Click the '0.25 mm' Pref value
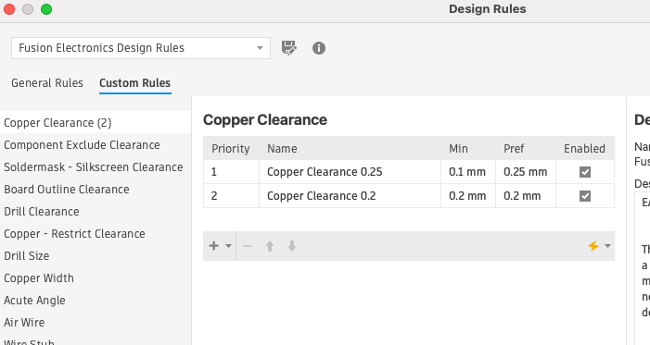The image size is (650, 345). click(525, 172)
